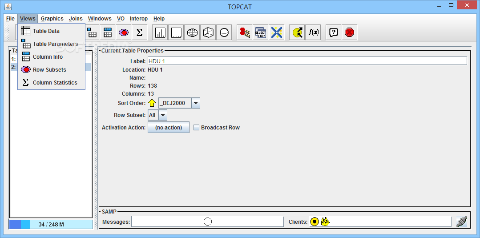Enable the Broadcast Row checkbox

tap(196, 127)
